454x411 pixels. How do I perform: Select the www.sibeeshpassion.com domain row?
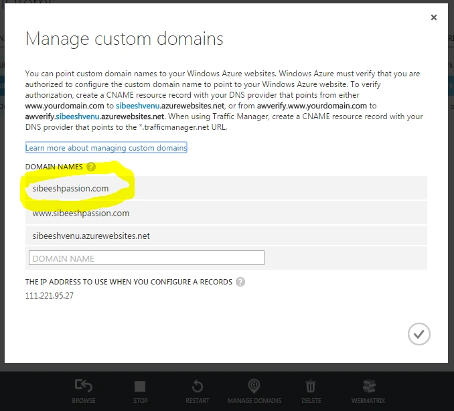[226, 213]
